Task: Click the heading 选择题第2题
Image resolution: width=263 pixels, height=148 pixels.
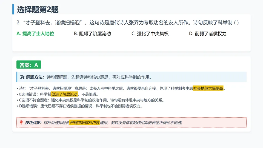Action: coord(38,10)
